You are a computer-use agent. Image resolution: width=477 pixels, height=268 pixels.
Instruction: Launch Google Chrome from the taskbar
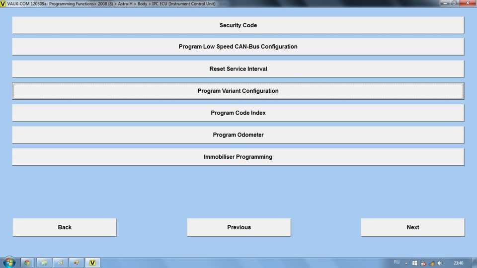coord(27,263)
